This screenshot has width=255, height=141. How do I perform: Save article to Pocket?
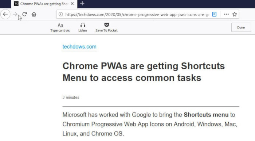pyautogui.click(x=106, y=27)
